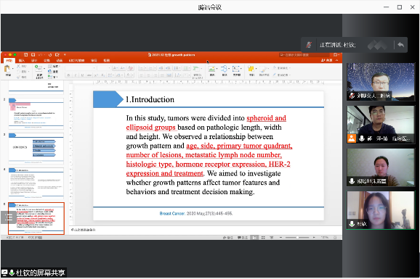Open the New Slide dropdown arrow
The image size is (420, 279).
point(44,68)
